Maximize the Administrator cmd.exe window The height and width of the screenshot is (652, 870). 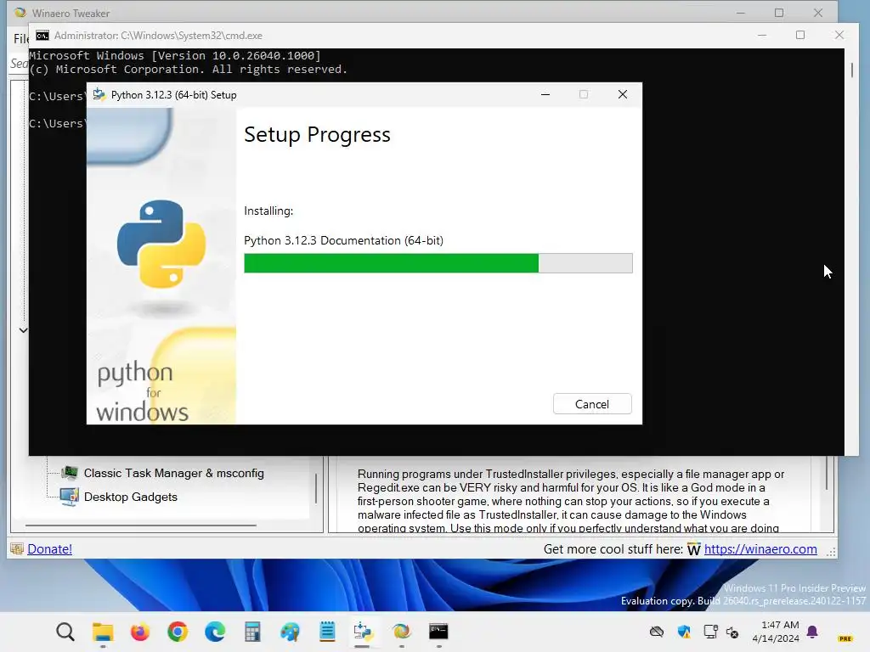[x=800, y=35]
